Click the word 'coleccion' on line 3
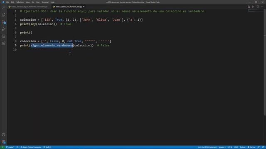The image size is (266, 149). point(28,20)
